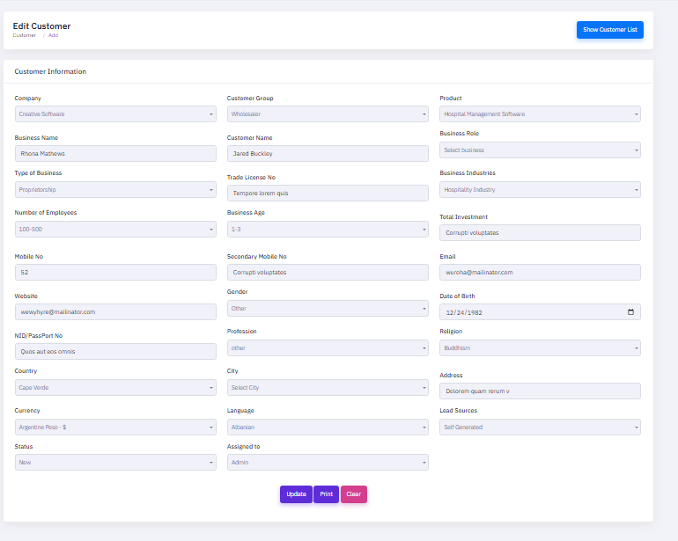Screen dimensions: 678x541
Task: Open the Country dropdown
Action: pos(115,387)
